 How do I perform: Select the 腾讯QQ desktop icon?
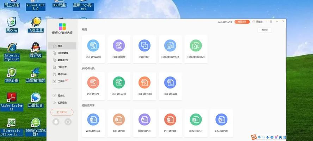click(36, 50)
